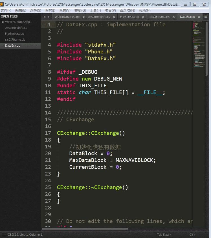Close the FileServer.vbp tab

click(x=143, y=17)
